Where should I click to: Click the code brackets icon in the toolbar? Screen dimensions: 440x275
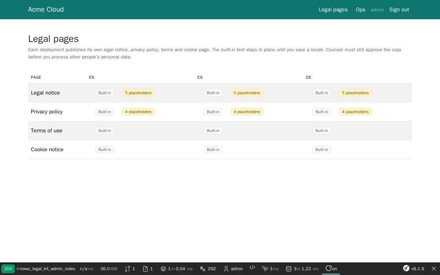tap(252, 268)
